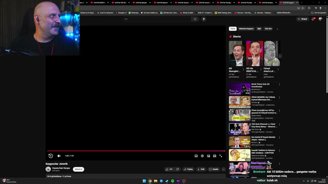Open the WhatsApp bookmark
This screenshot has width=328, height=184.
tap(134, 13)
